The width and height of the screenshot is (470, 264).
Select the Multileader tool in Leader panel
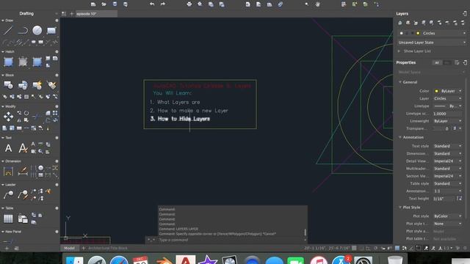[x=8, y=195]
